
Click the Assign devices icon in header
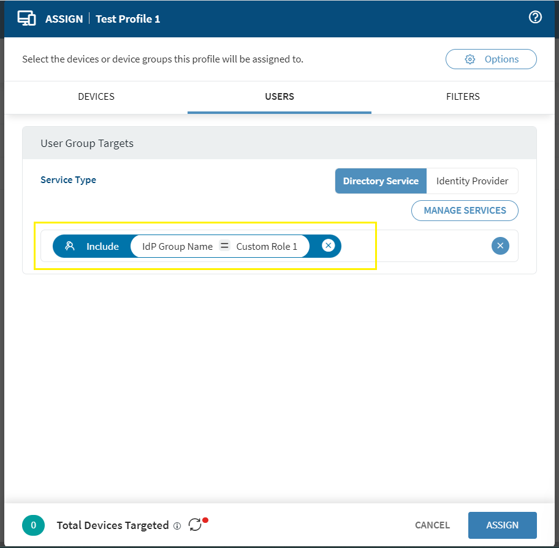[x=26, y=18]
